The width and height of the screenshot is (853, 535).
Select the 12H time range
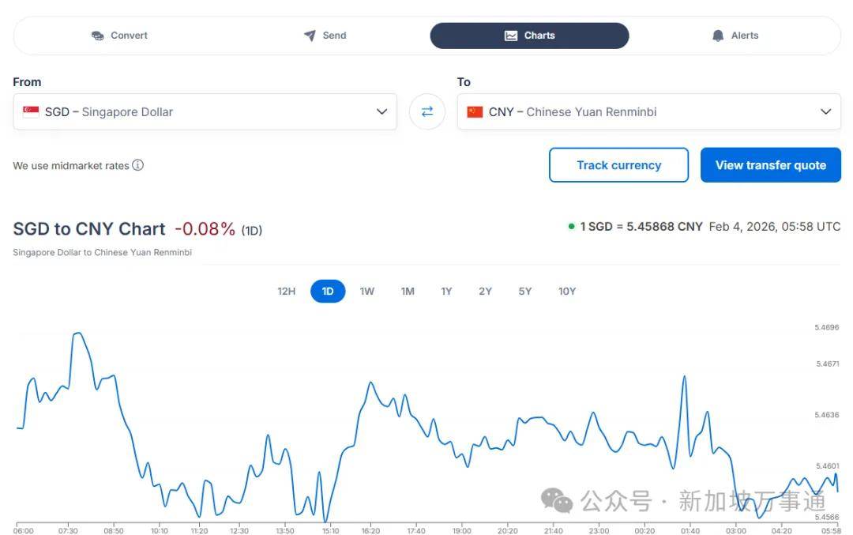(286, 292)
